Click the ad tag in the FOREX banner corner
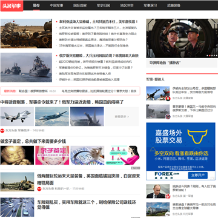This screenshot has width=218, height=218. [x=212, y=178]
